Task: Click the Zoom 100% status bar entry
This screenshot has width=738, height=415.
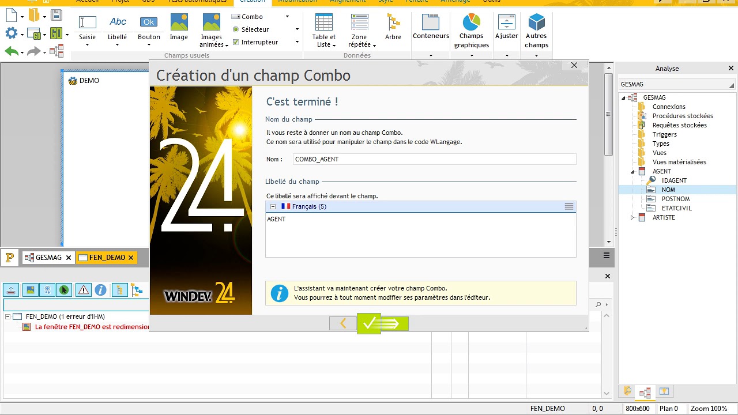Action: (709, 409)
